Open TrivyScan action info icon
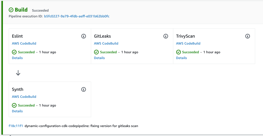263x136 pixels. coord(248,36)
